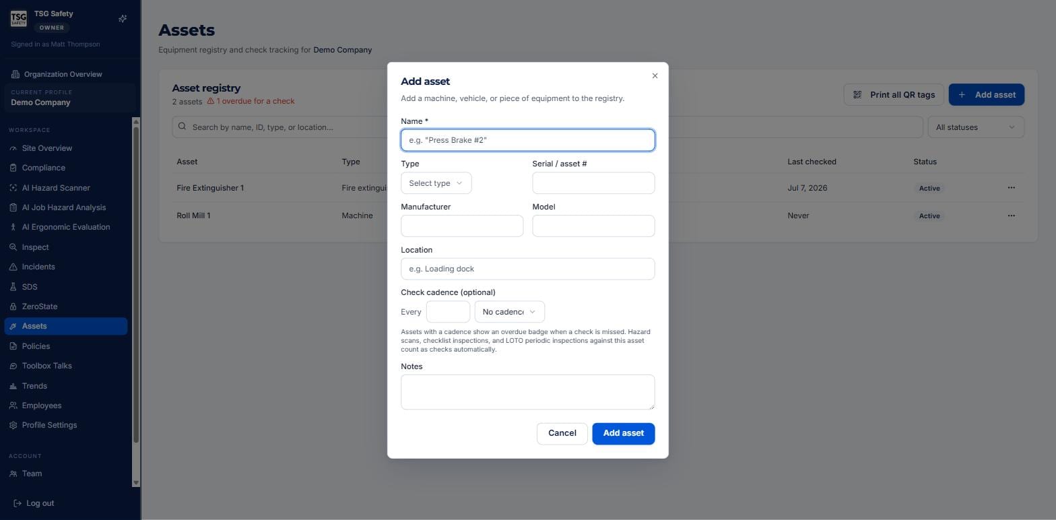Click the ZeroState lock icon
This screenshot has width=1056, height=520.
(x=13, y=306)
